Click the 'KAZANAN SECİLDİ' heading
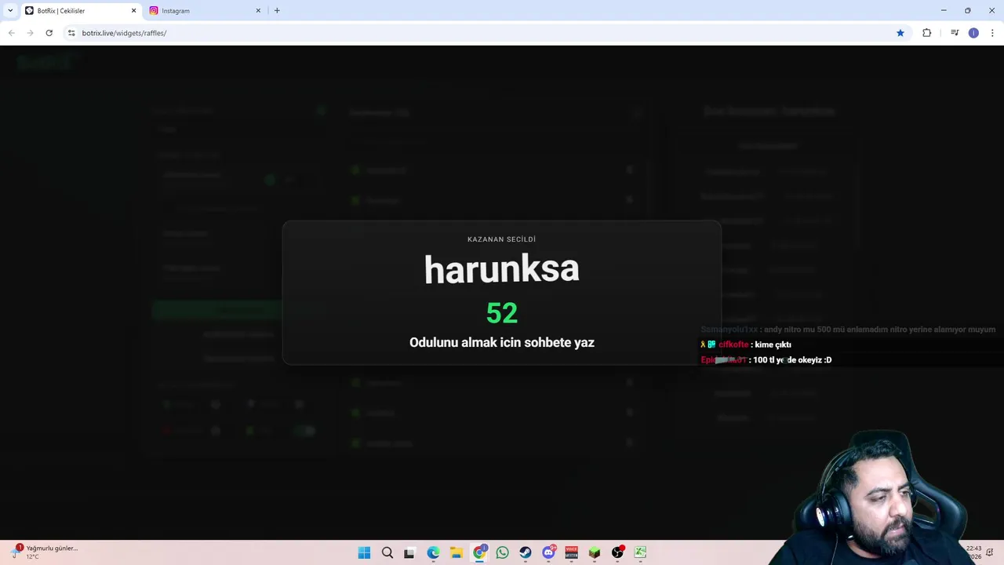 click(x=502, y=239)
